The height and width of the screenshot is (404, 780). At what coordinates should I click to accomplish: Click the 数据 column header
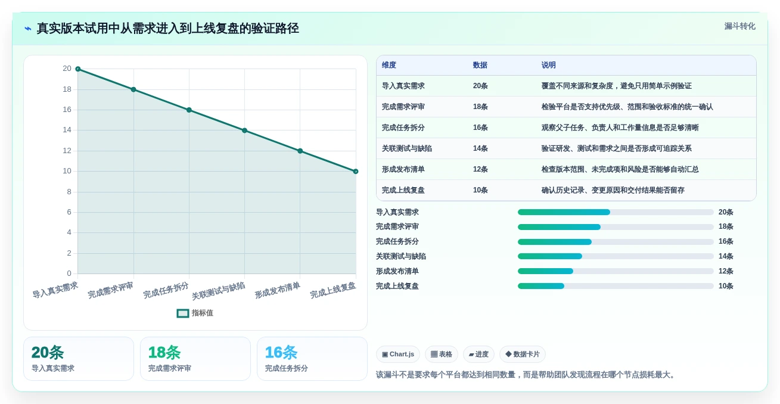point(480,65)
